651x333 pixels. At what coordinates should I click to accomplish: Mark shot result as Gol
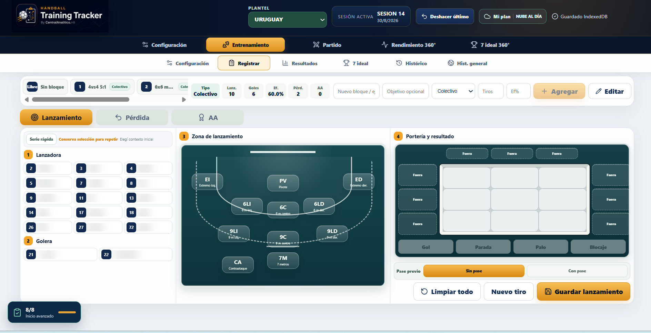coord(426,247)
